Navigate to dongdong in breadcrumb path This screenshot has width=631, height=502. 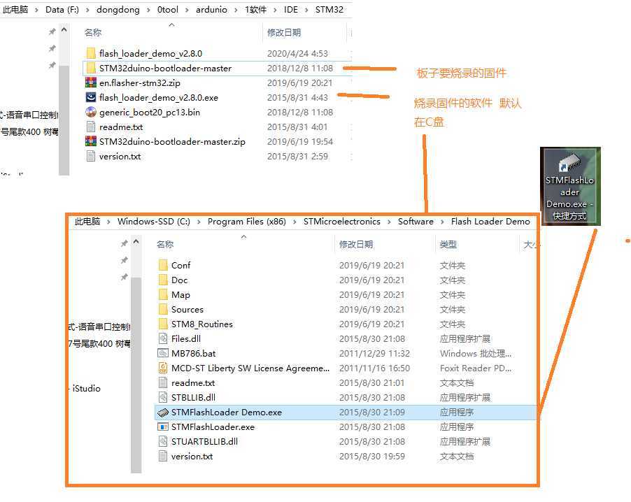coord(118,10)
